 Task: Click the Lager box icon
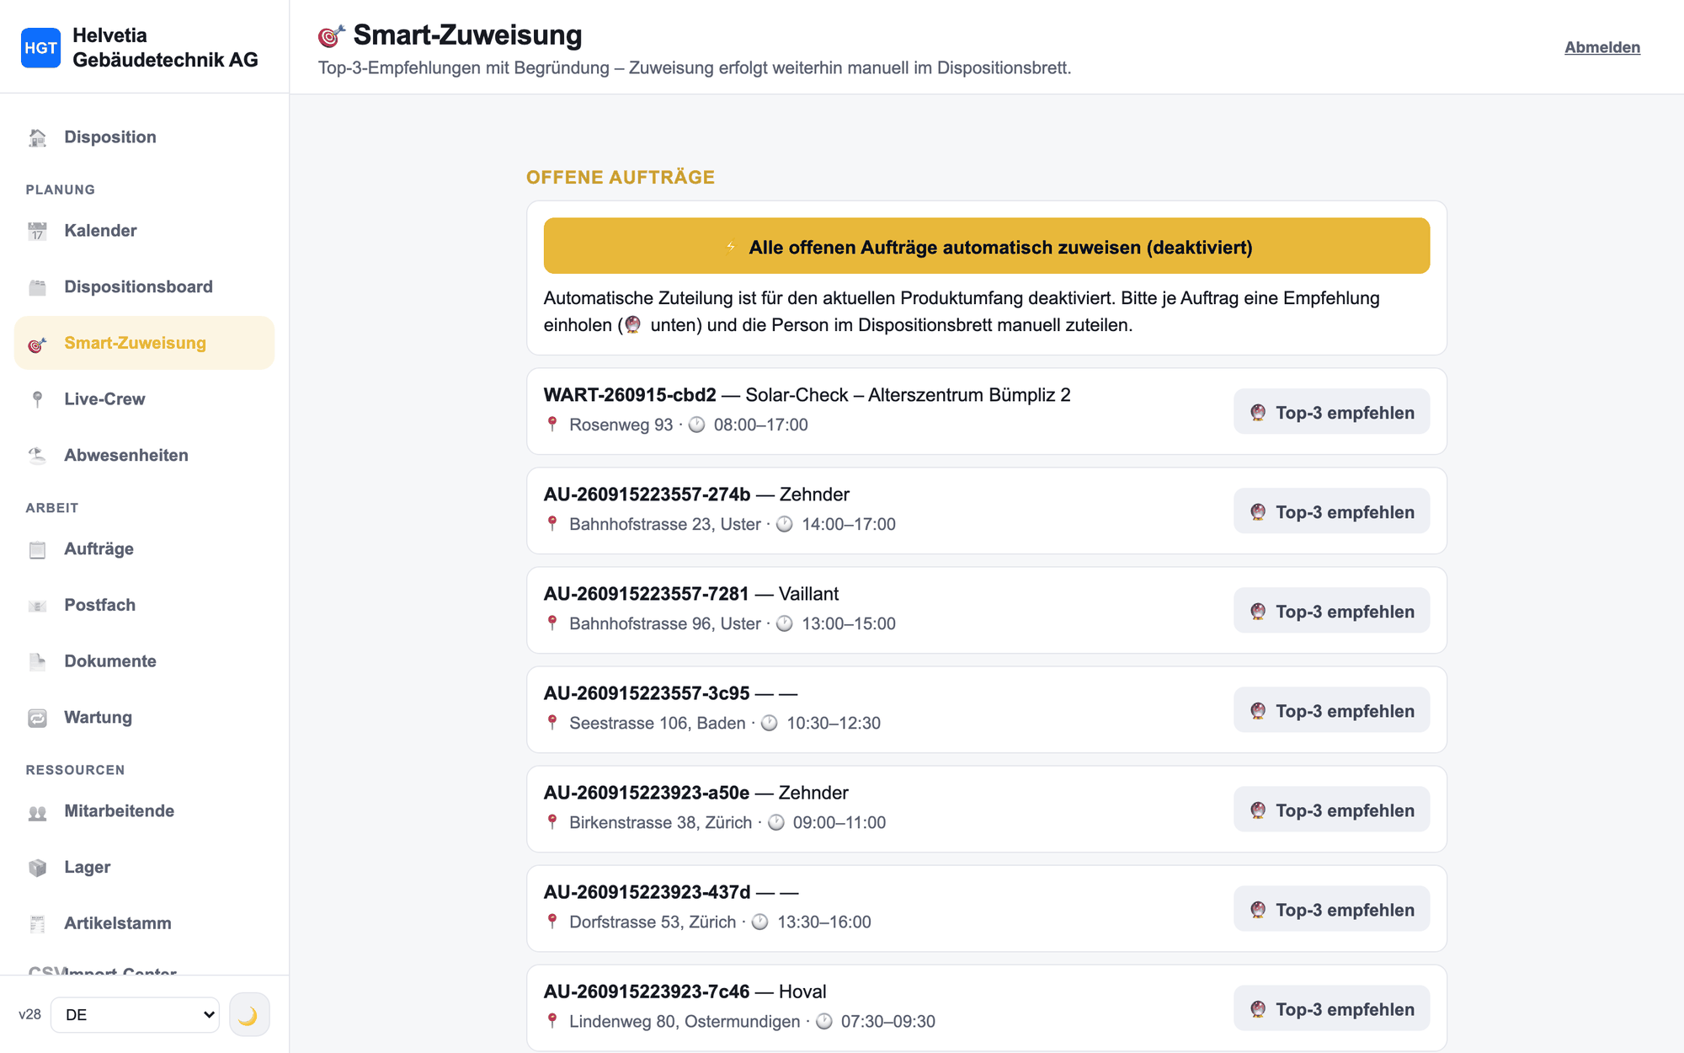[37, 868]
